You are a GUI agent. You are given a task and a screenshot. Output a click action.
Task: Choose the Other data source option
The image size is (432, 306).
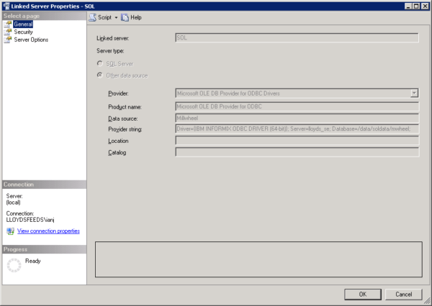click(100, 75)
